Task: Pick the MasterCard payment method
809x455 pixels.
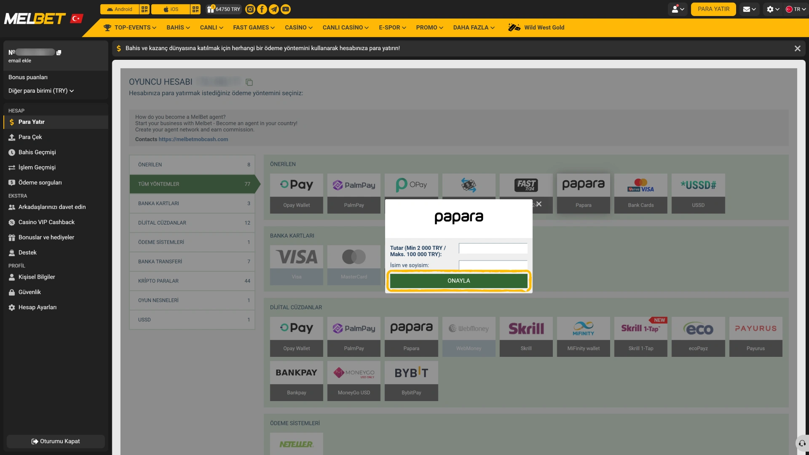Action: coord(354,265)
